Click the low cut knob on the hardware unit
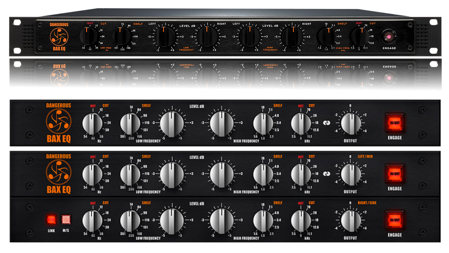The height and width of the screenshot is (253, 449). point(89,36)
